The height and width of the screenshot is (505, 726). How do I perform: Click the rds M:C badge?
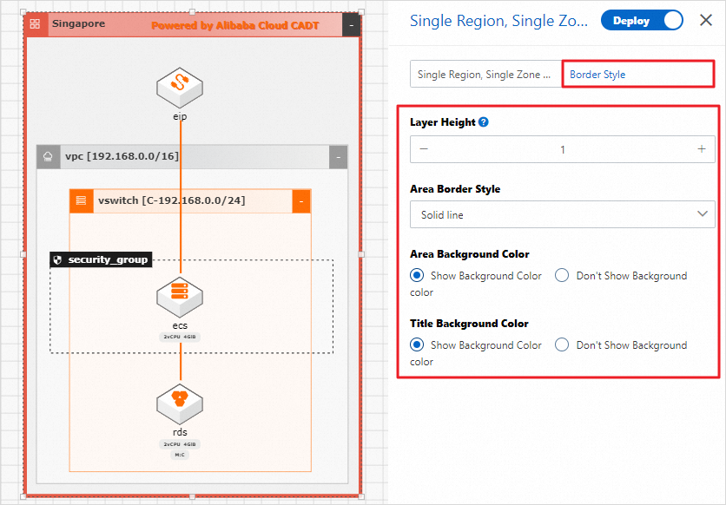pos(180,455)
